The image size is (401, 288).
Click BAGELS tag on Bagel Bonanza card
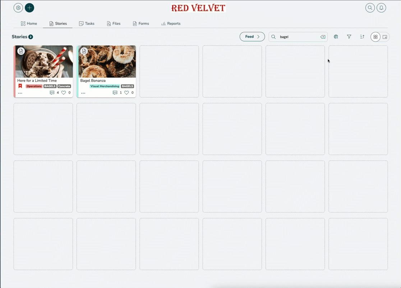tap(127, 86)
